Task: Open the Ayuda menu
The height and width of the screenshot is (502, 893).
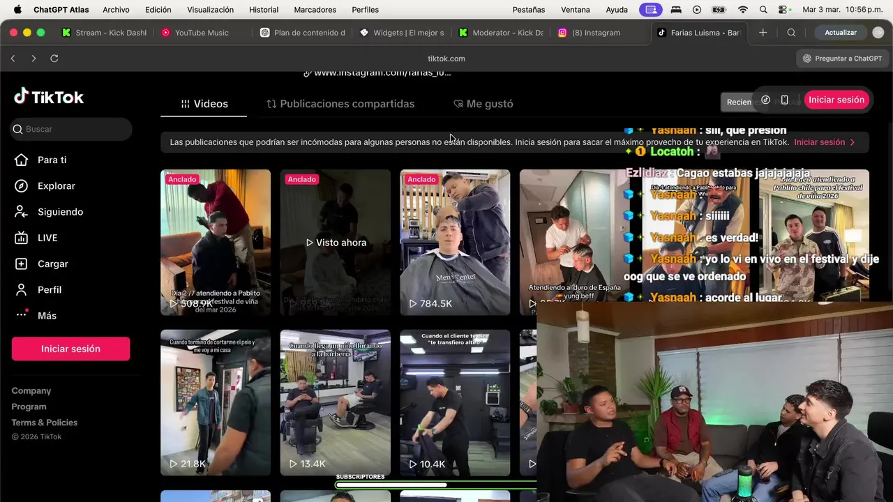Action: pos(617,10)
